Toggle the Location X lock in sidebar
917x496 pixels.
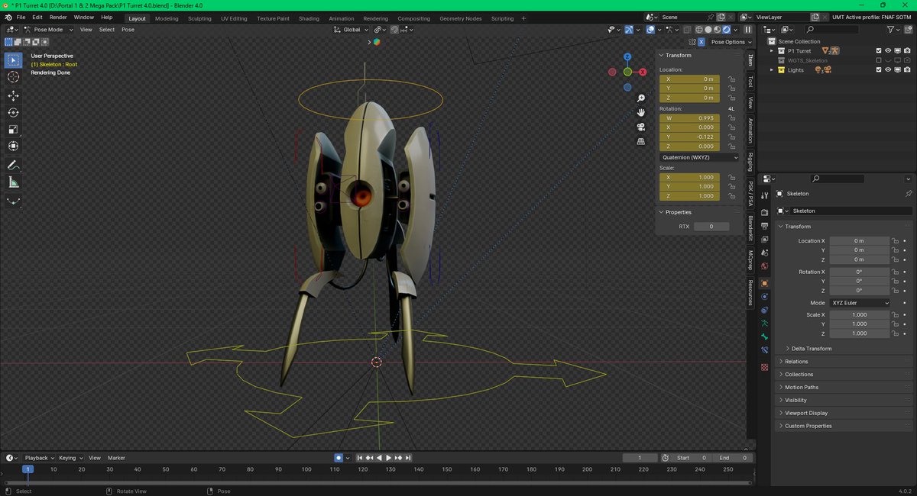731,79
